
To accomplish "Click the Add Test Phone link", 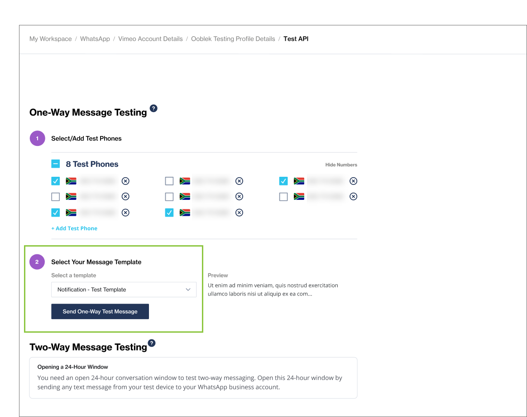I will pyautogui.click(x=74, y=228).
